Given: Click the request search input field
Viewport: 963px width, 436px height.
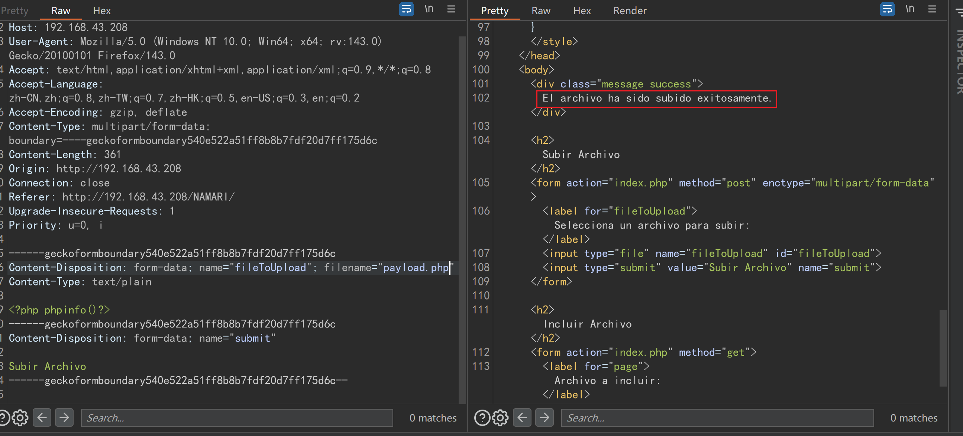Looking at the screenshot, I should [237, 418].
